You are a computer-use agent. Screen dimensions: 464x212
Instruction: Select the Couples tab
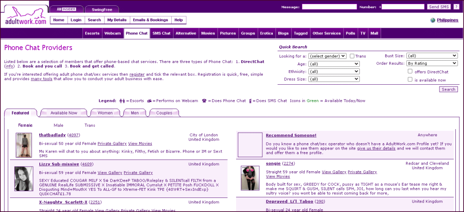164,113
